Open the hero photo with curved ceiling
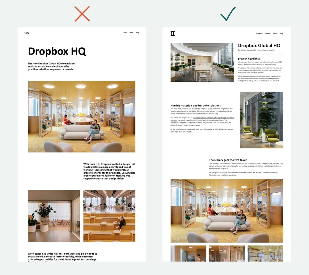Screen dimensions: 309x275 point(202,62)
